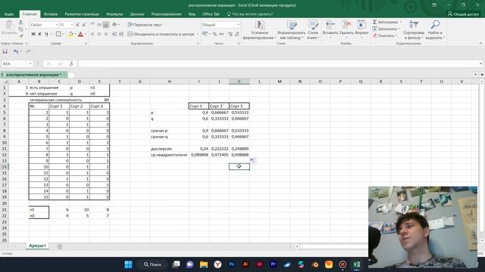Click the Paste (Вставить) clipboard button
Image resolution: width=485 pixels, height=272 pixels.
9,28
